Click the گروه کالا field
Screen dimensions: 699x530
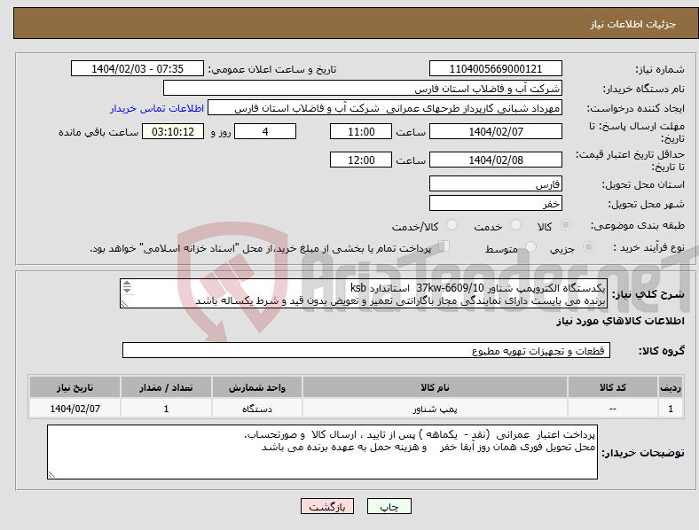[366, 350]
